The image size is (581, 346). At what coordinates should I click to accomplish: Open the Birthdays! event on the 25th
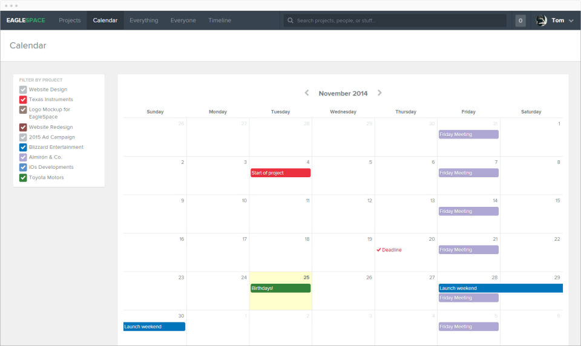(x=280, y=288)
